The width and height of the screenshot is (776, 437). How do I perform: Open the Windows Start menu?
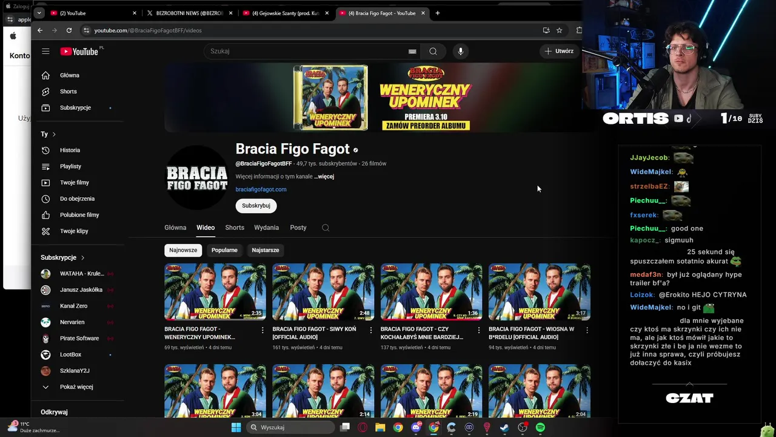[x=236, y=427]
